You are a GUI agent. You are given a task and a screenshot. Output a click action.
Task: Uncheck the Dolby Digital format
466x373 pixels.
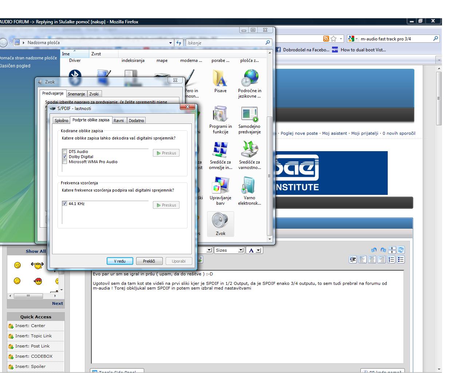tap(64, 157)
